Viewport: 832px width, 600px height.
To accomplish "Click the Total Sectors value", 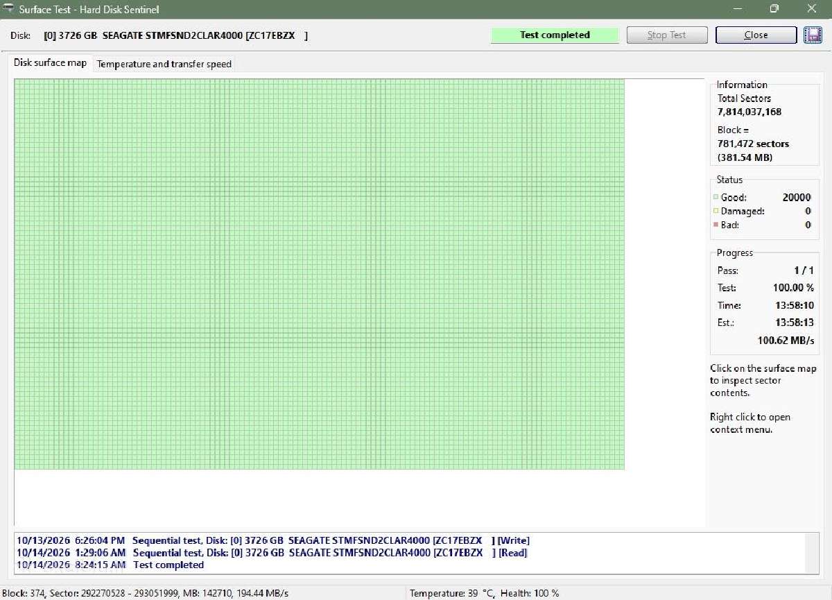I will [x=749, y=112].
